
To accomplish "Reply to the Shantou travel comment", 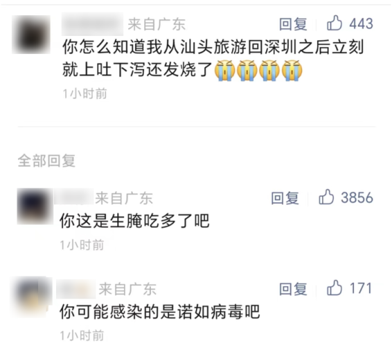I will 293,24.
